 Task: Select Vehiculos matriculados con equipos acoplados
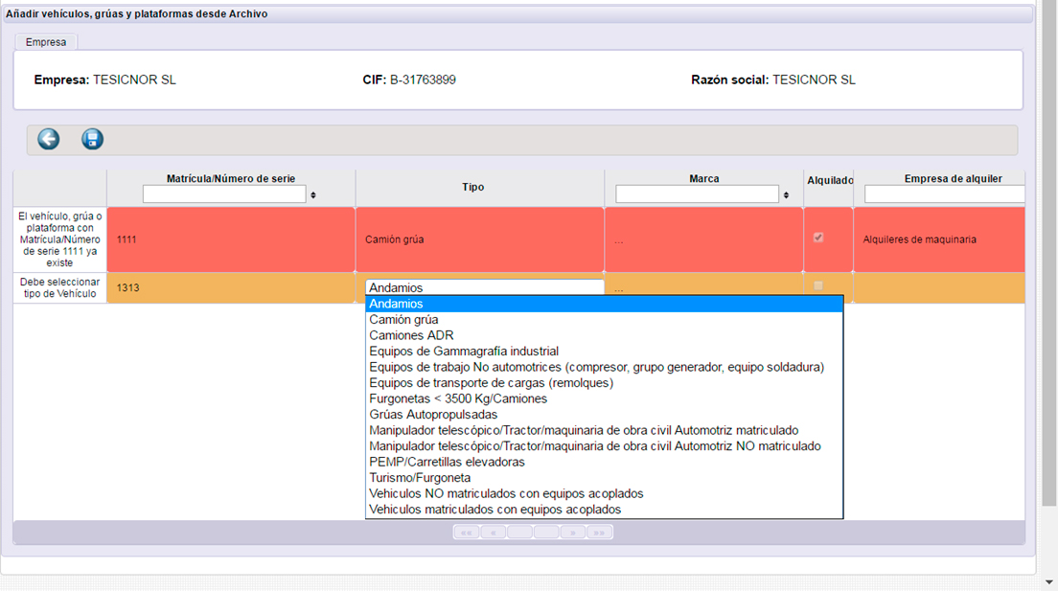click(x=604, y=510)
